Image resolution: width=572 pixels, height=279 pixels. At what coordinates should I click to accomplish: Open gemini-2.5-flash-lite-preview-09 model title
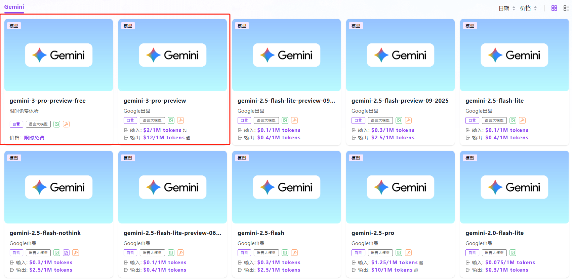286,101
